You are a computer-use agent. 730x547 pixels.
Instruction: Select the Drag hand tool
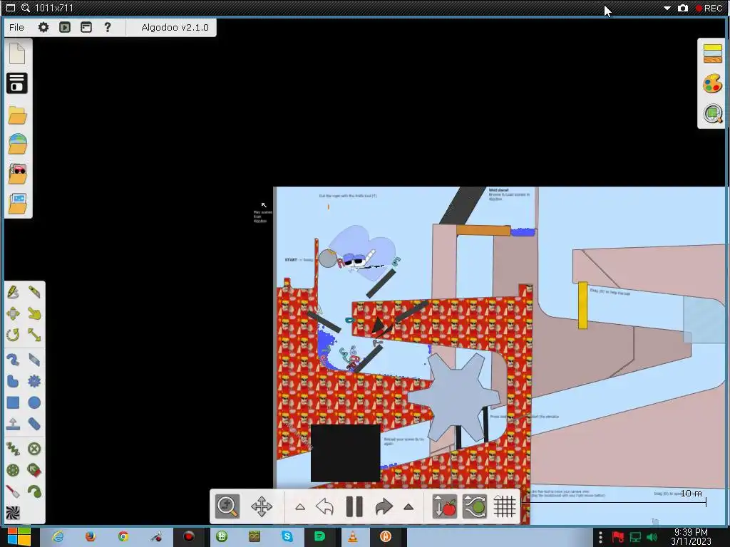(34, 313)
